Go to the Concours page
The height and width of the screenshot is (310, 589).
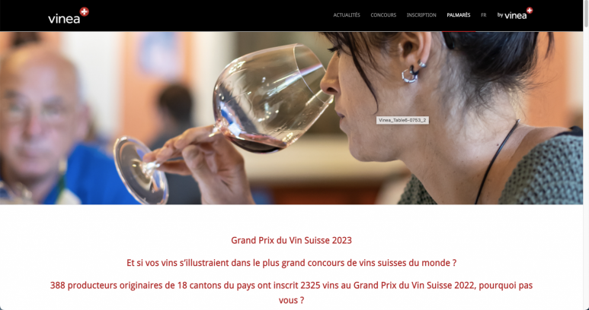tap(383, 15)
